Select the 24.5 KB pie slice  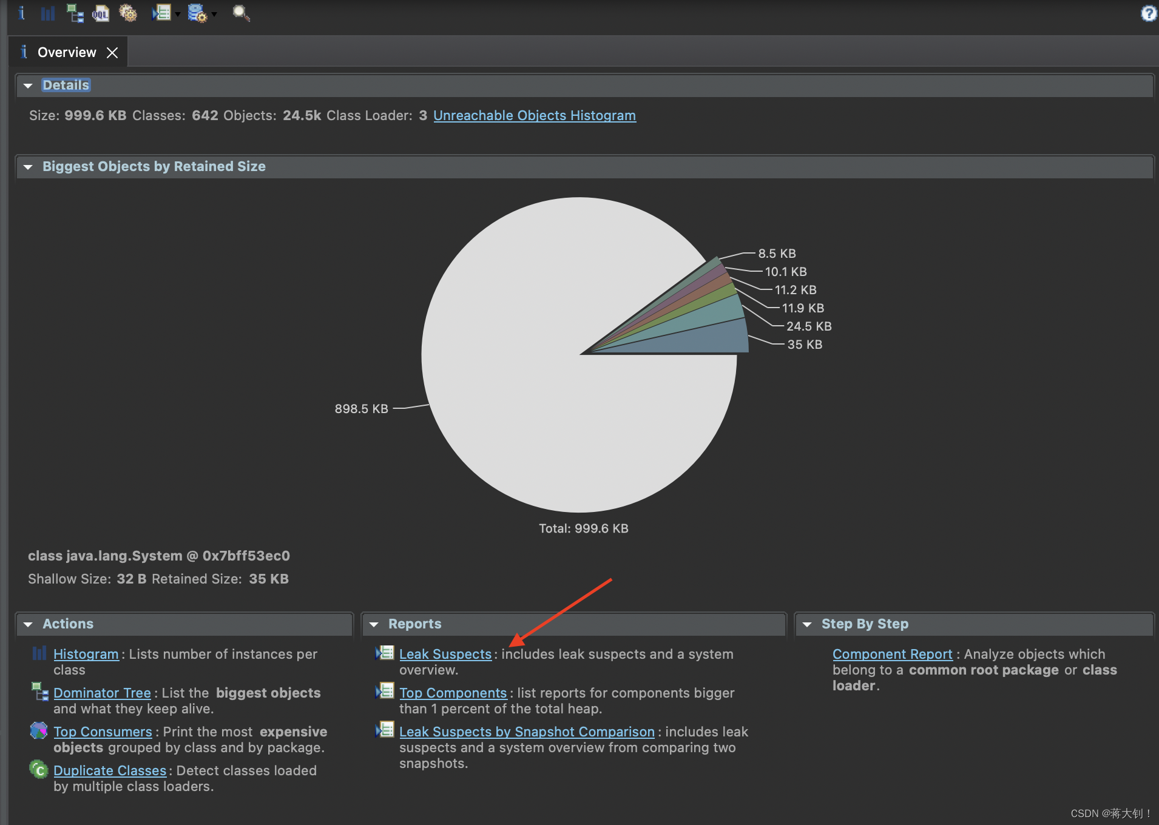(x=704, y=316)
